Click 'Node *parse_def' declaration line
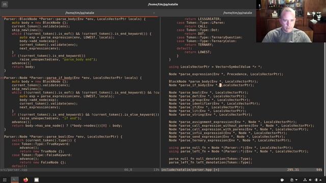 click(x=207, y=96)
